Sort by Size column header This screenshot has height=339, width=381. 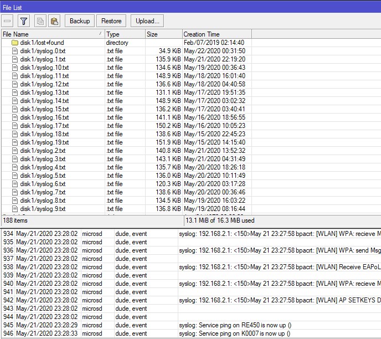click(164, 34)
